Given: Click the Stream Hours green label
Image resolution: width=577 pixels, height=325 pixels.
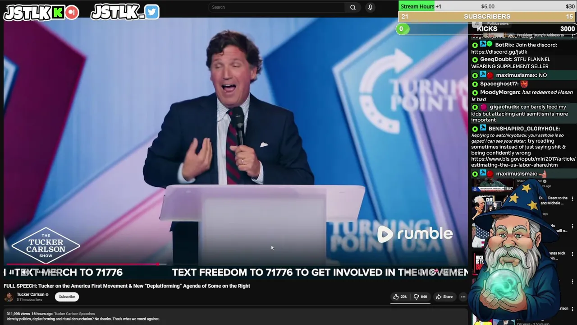Looking at the screenshot, I should click(417, 6).
